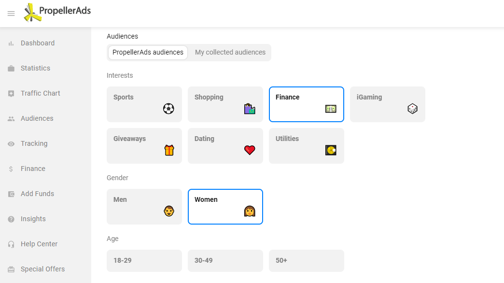Screen dimensions: 504x283
Task: Select the Men gender option
Action: pyautogui.click(x=144, y=207)
